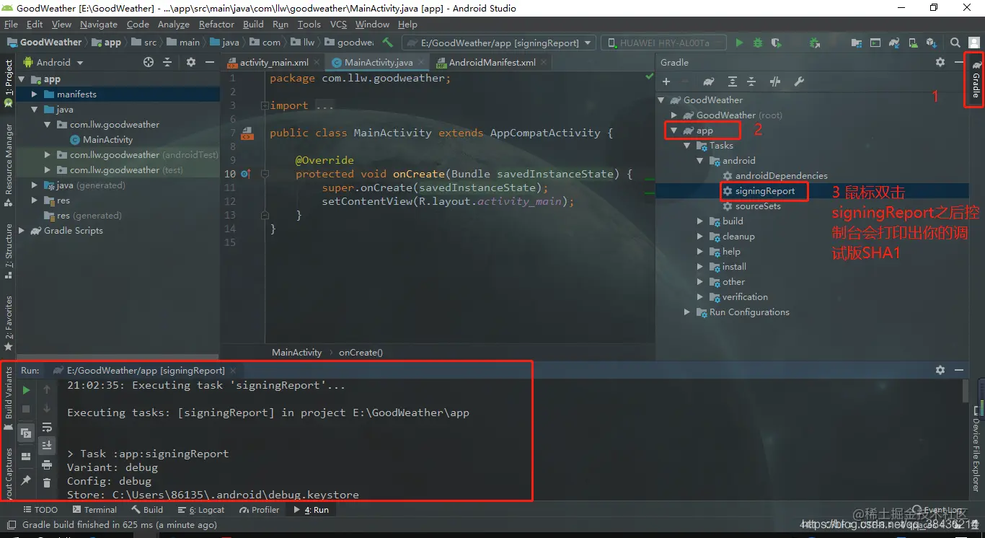
Task: Select MainActivity class in project tree
Action: pos(107,140)
